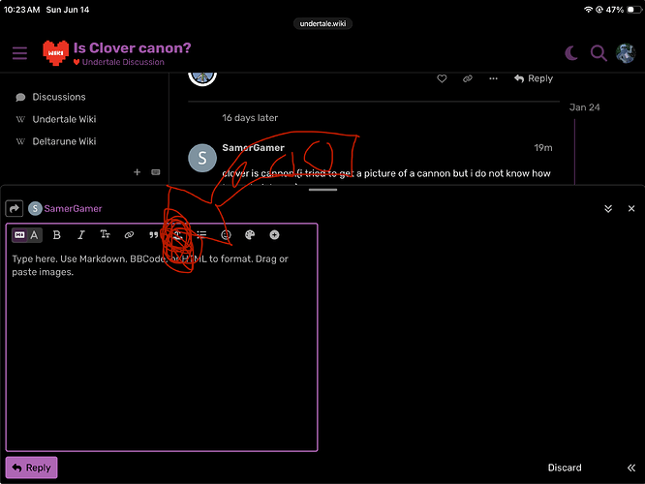The width and height of the screenshot is (645, 484).
Task: Add a sidebar section plus icon
Action: 137,172
